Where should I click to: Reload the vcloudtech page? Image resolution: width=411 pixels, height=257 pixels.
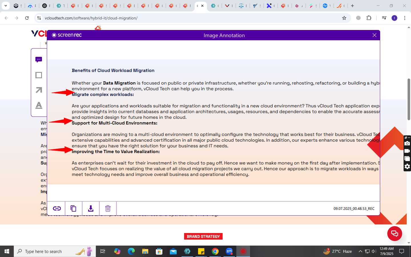27,18
